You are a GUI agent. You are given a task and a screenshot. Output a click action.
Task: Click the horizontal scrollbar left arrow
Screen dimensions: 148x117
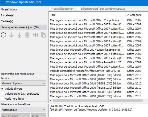click(x=51, y=101)
